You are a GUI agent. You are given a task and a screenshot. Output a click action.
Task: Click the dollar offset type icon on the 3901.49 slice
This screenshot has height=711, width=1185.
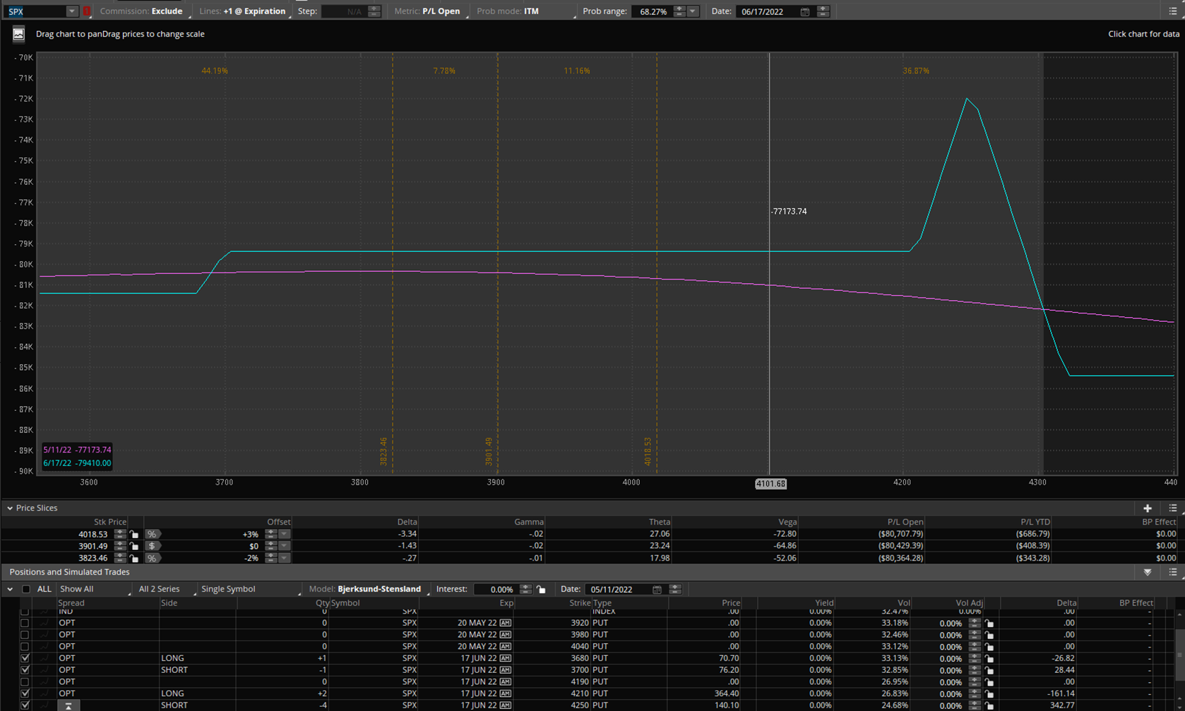(152, 546)
